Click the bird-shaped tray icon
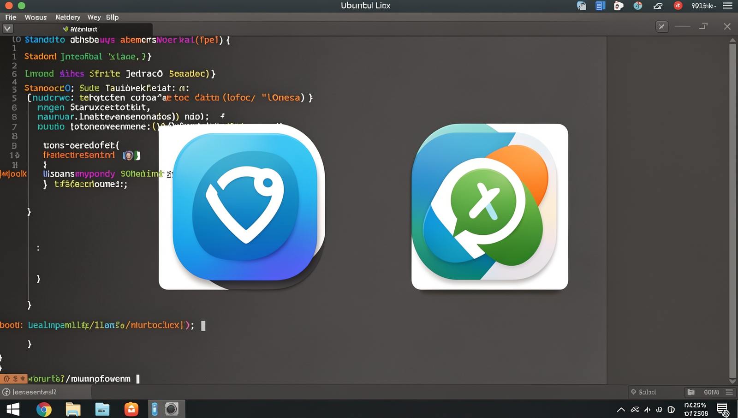Image resolution: width=738 pixels, height=418 pixels. (635, 409)
